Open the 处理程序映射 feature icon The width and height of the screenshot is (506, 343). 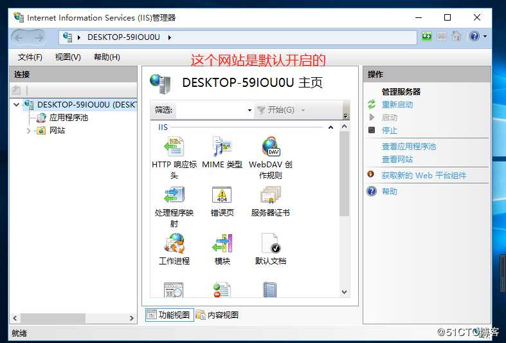point(174,195)
